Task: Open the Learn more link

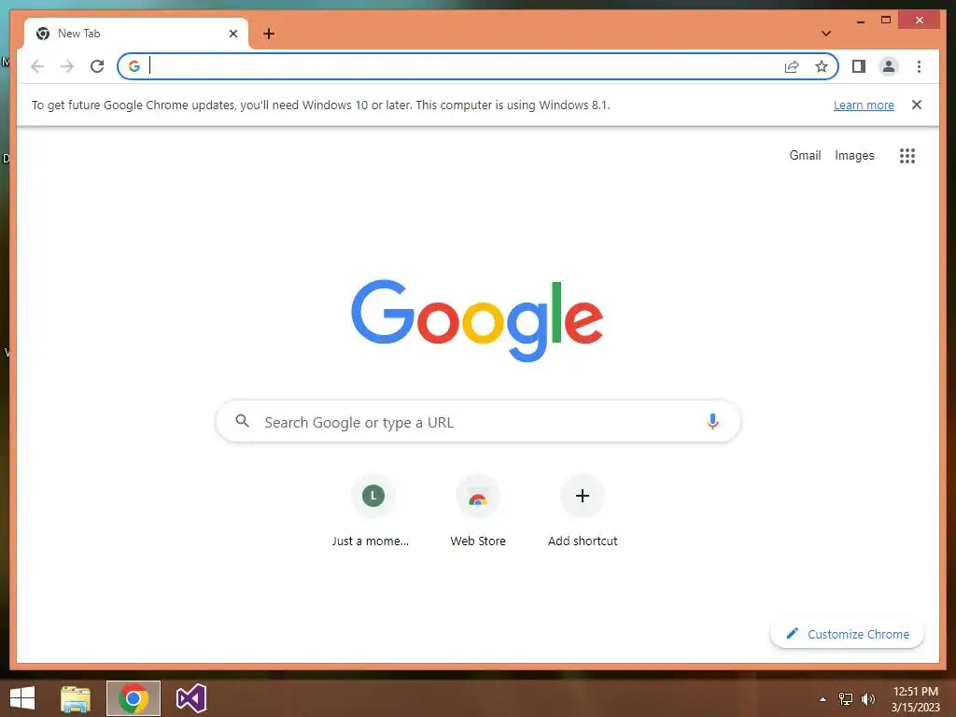Action: 864,105
